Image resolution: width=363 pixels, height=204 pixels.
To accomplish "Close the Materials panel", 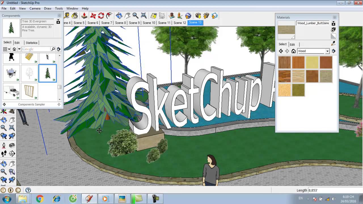I will pyautogui.click(x=334, y=17).
